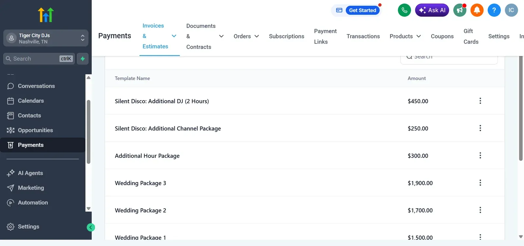Click the Wedding Package 3 template name
The image size is (524, 246).
click(x=140, y=183)
